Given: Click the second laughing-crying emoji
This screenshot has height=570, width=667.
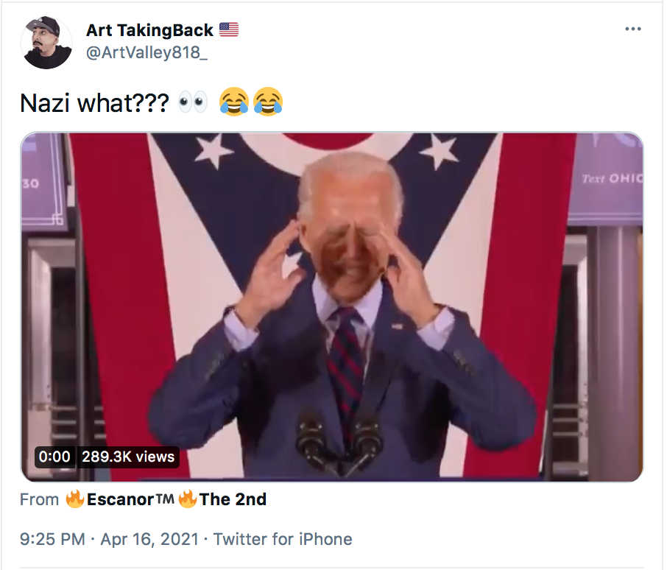Looking at the screenshot, I should [267, 102].
